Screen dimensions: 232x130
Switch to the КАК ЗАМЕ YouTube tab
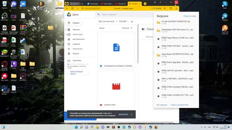click(x=107, y=4)
